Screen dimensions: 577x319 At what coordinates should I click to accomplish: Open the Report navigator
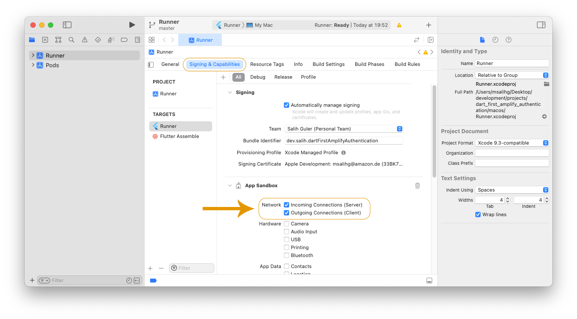137,40
